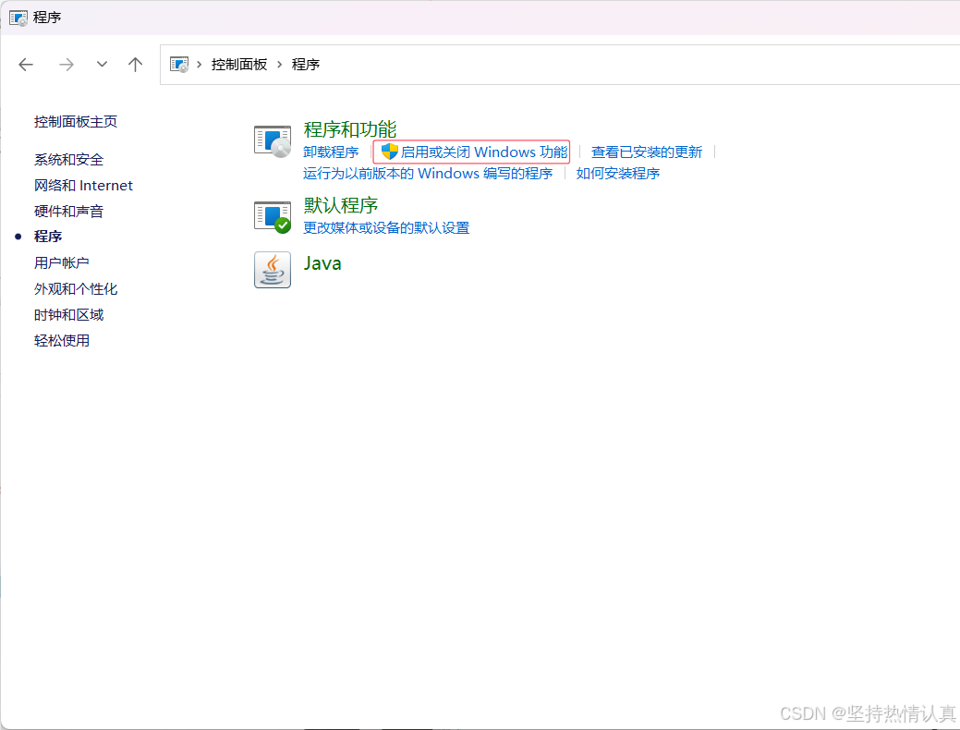
Task: Click the 程序和功能 icon
Action: pos(273,141)
